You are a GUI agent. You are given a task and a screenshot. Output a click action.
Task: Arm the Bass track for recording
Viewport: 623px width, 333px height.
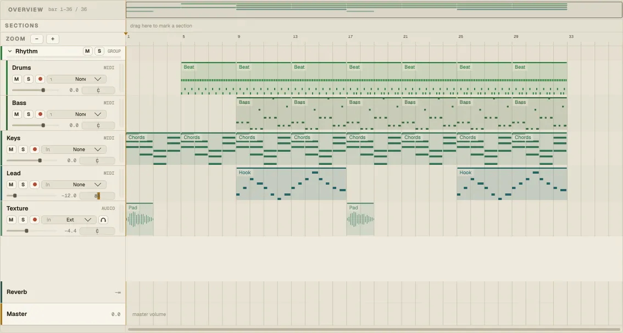[40, 114]
